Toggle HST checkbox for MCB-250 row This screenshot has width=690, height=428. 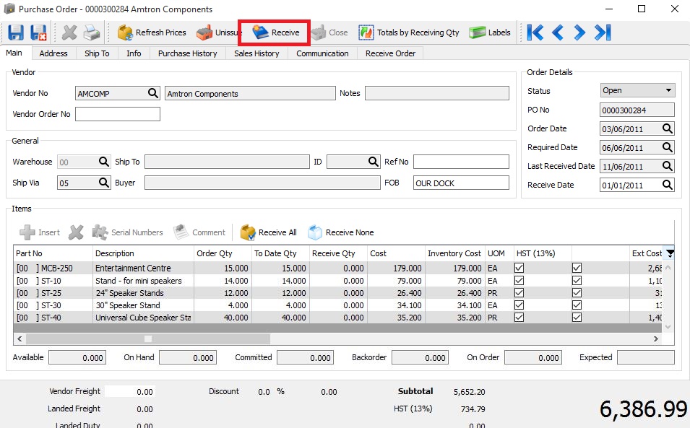click(519, 268)
